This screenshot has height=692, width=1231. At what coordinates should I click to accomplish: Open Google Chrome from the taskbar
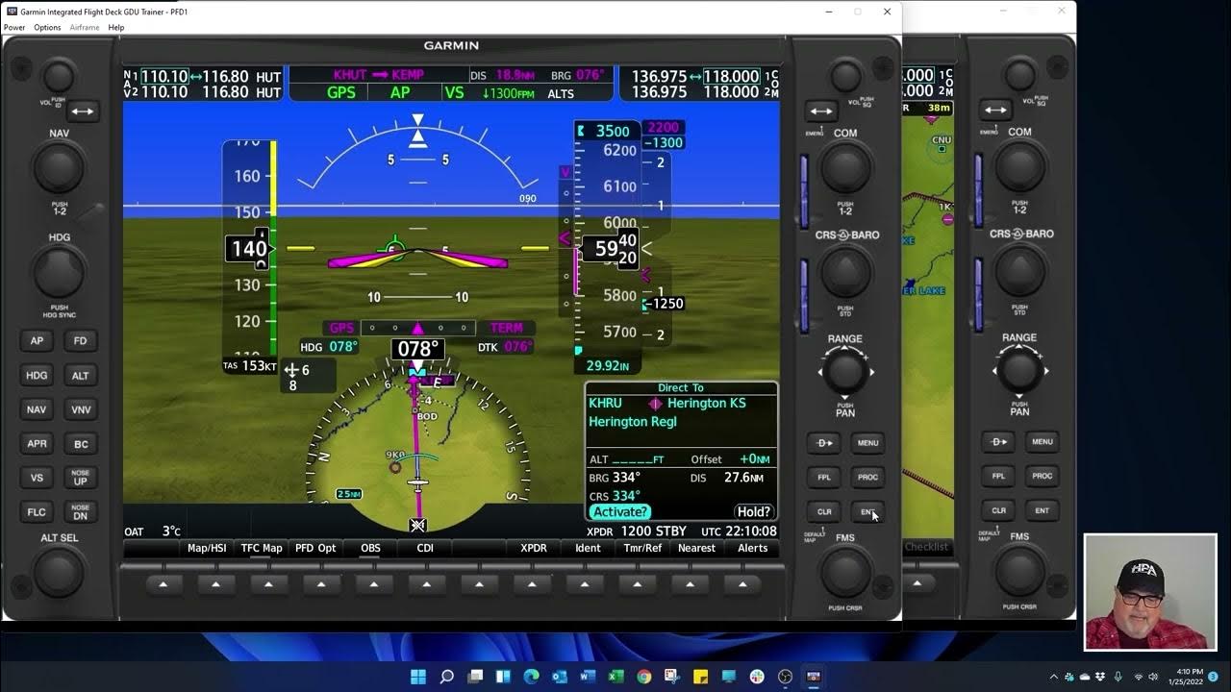643,677
